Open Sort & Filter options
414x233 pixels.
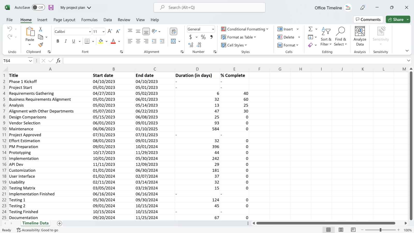coord(326,36)
